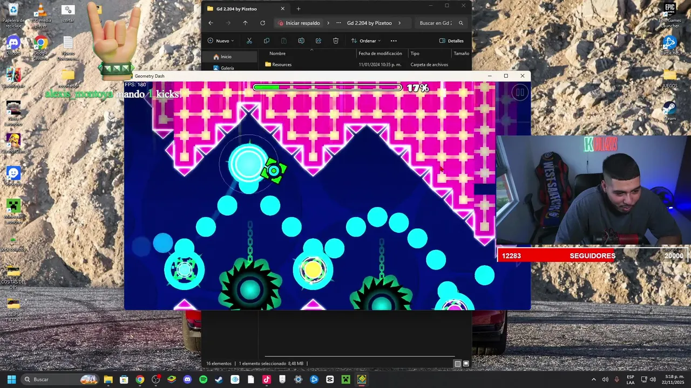The width and height of the screenshot is (691, 388).
Task: Delete the selected item via trash icon
Action: [336, 41]
